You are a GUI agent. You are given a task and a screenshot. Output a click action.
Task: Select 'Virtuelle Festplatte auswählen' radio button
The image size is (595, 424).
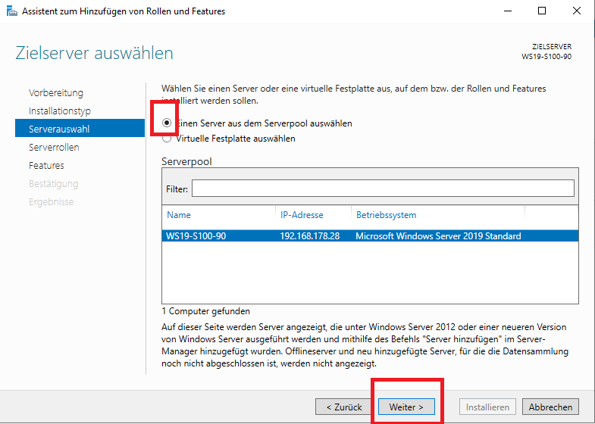[x=167, y=139]
